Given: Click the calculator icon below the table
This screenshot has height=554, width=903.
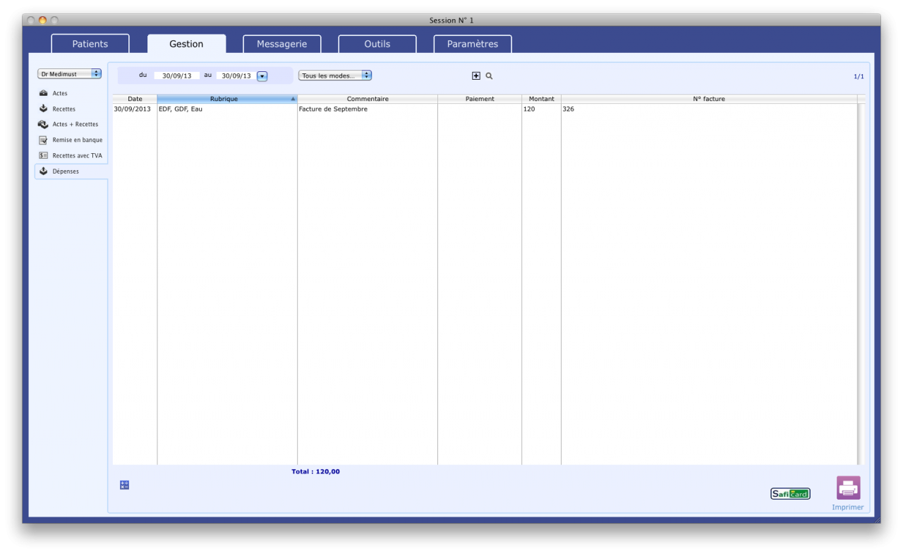Looking at the screenshot, I should [125, 485].
